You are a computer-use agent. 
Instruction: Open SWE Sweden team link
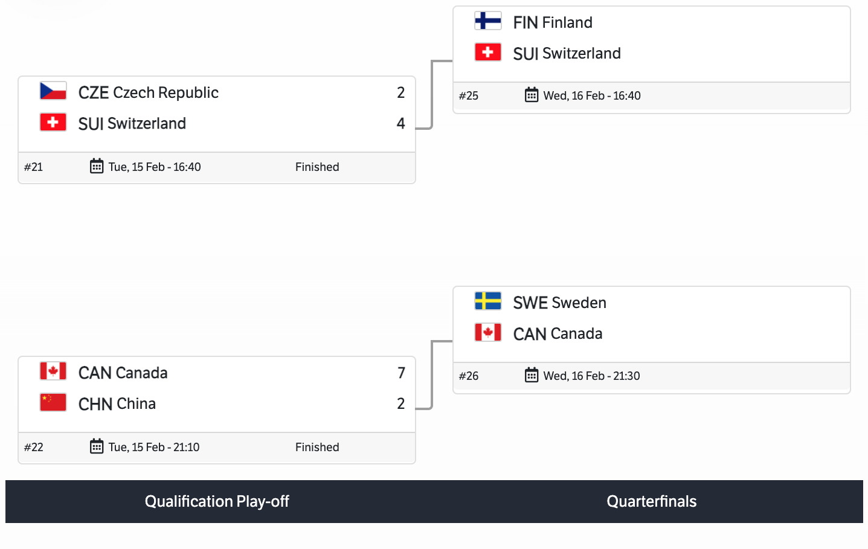click(559, 303)
